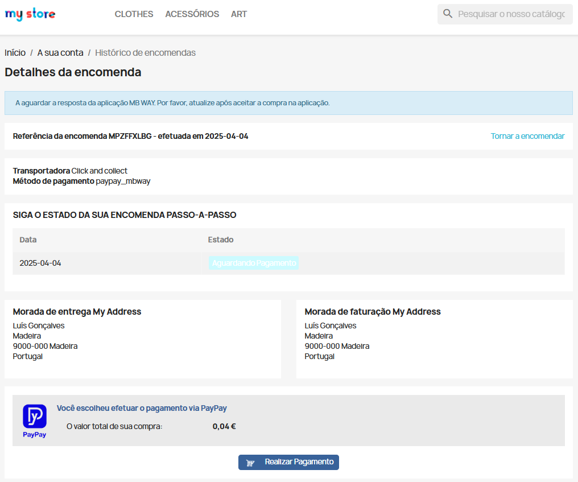
Task: Open the ACESSÓRIOS menu
Action: [x=192, y=14]
